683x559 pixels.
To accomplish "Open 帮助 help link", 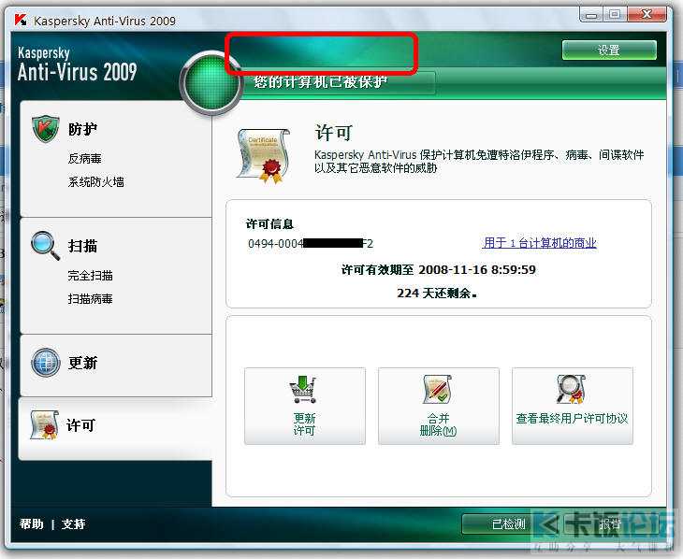I will coord(32,523).
